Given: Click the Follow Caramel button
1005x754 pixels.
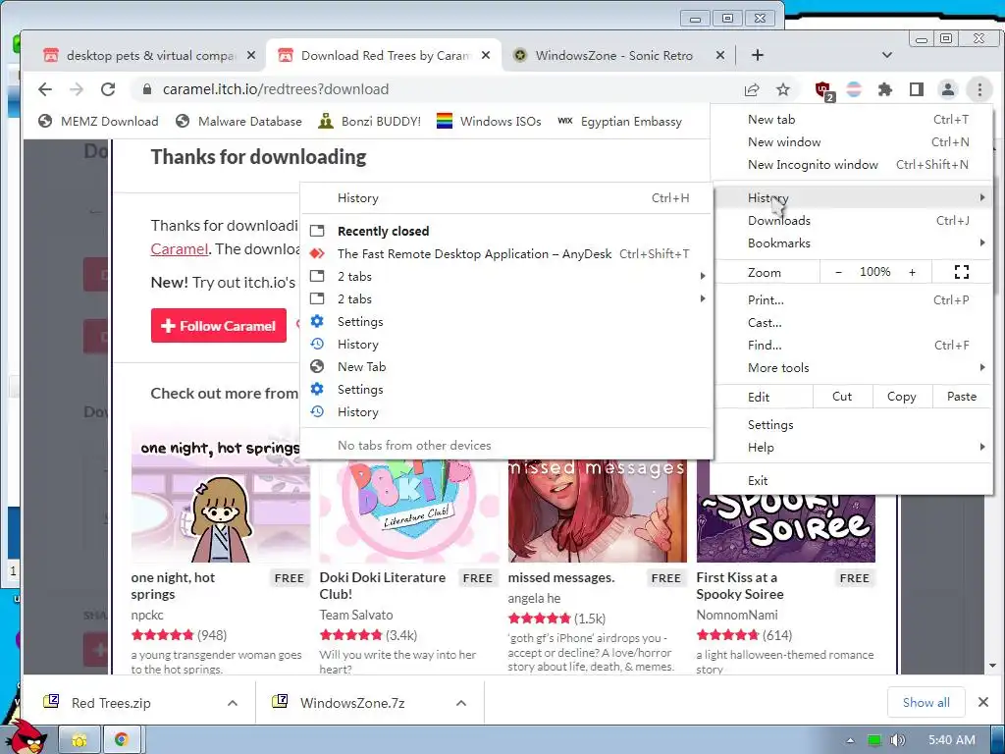Looking at the screenshot, I should click(x=219, y=326).
